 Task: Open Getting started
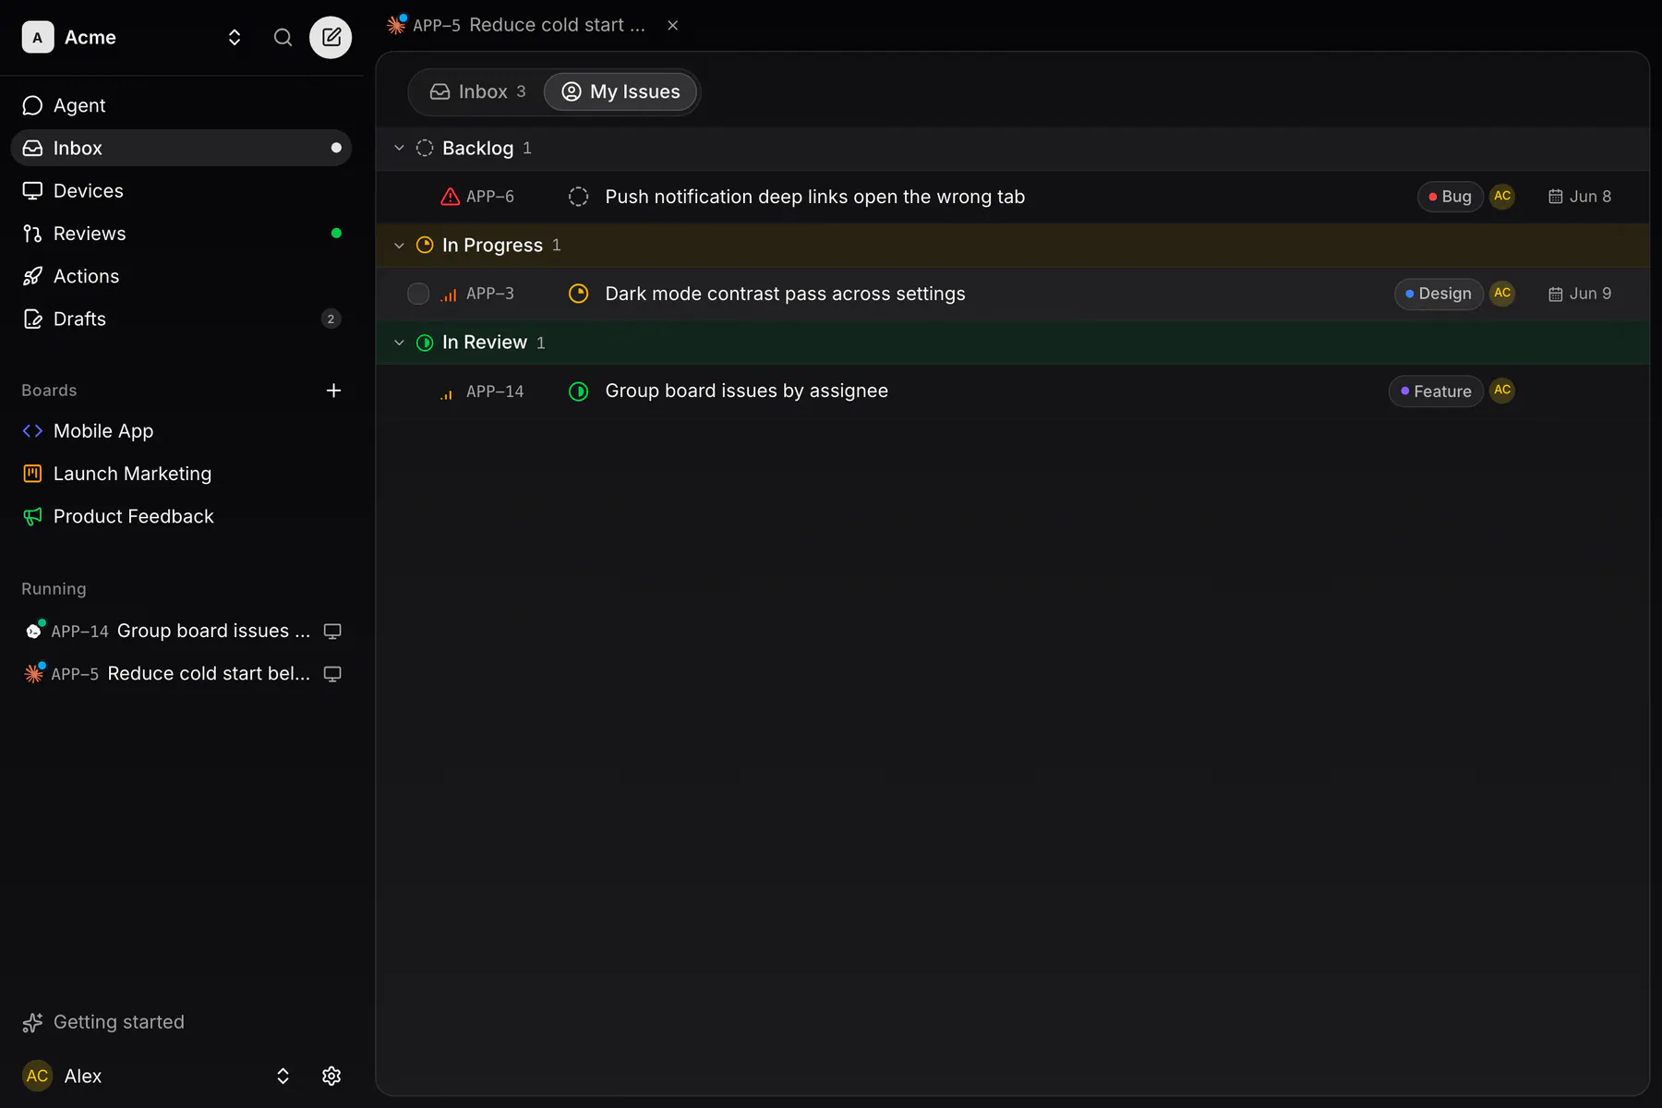[x=103, y=1022]
